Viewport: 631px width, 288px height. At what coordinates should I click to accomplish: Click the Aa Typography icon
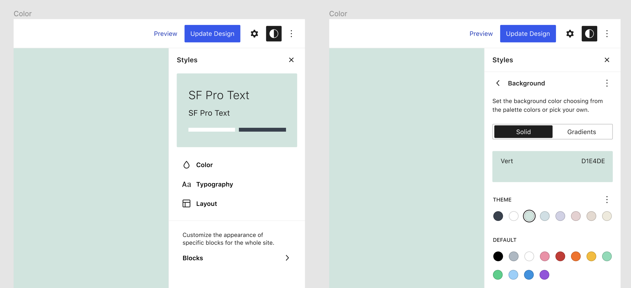tap(186, 185)
